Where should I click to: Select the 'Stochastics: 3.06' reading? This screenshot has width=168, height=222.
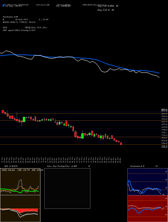[10, 17]
